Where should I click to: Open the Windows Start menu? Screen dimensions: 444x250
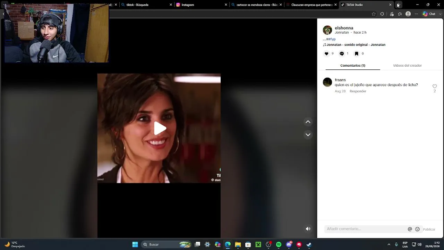click(x=135, y=244)
